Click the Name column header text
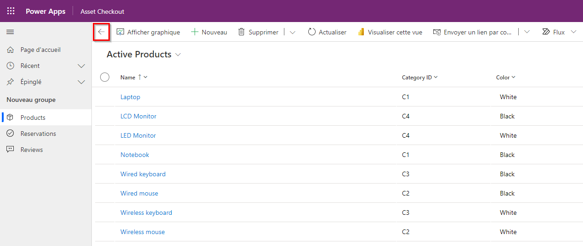Viewport: 583px width, 246px height. (x=128, y=78)
